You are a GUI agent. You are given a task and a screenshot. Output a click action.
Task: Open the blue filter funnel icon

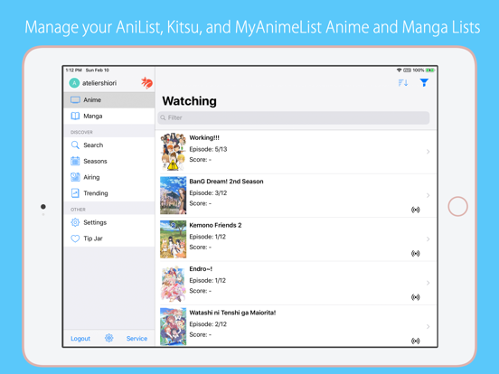coord(424,83)
